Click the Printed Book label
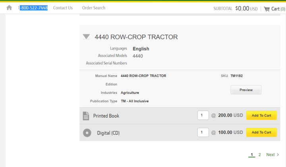This screenshot has width=286, height=167. click(106, 116)
